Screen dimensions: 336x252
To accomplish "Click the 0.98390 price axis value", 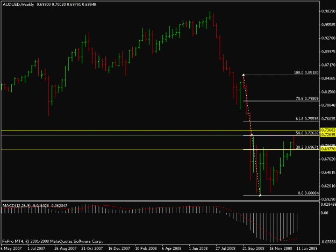I will pyautogui.click(x=328, y=11).
